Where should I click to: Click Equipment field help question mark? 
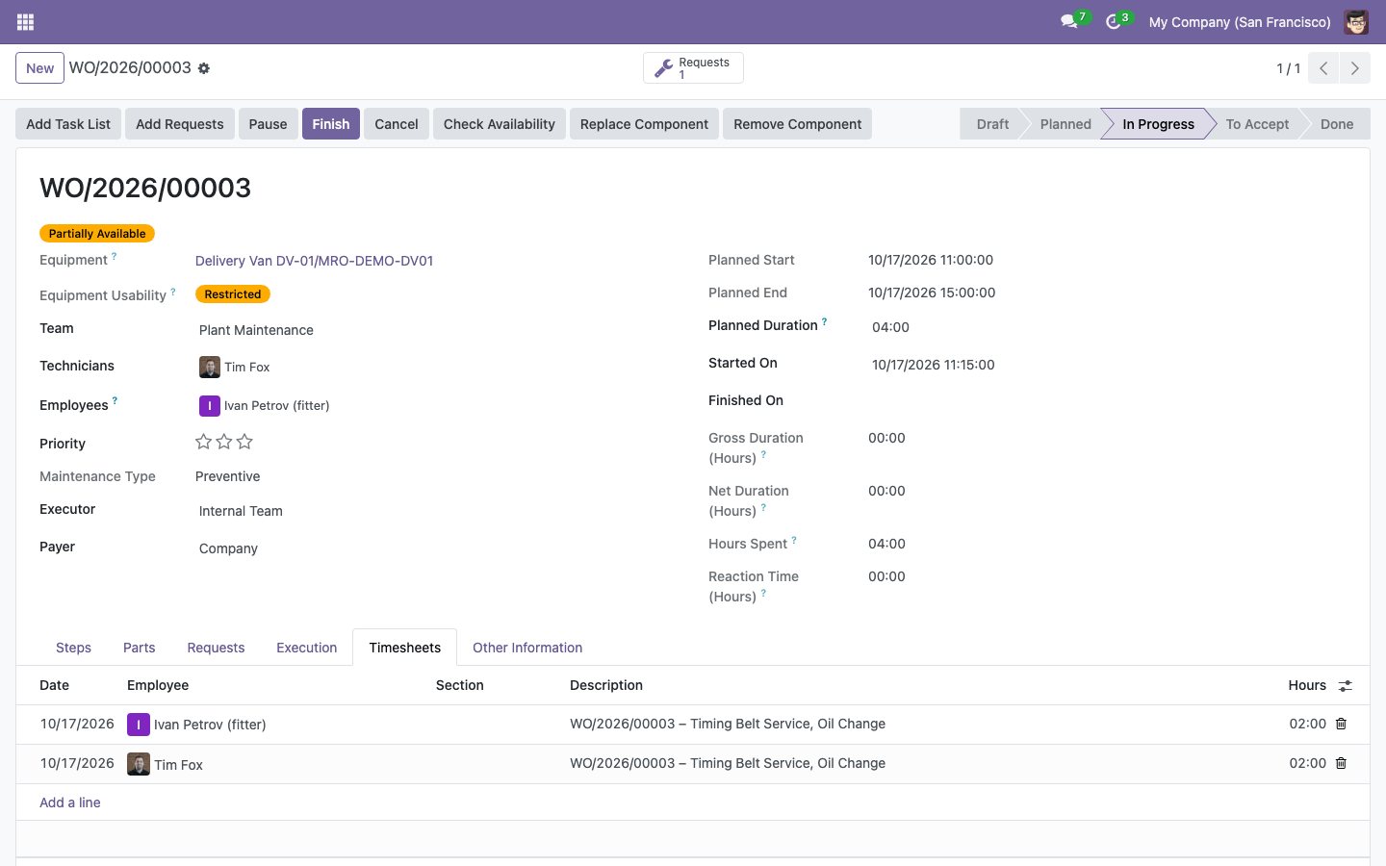click(115, 256)
